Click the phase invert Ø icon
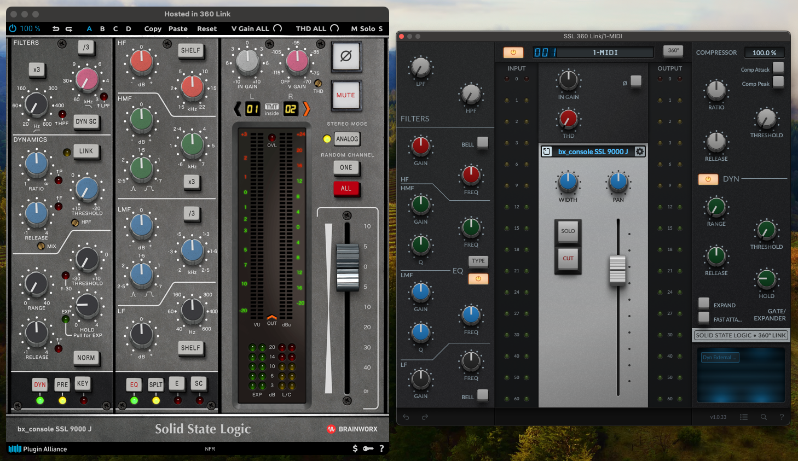Image resolution: width=798 pixels, height=461 pixels. point(347,56)
